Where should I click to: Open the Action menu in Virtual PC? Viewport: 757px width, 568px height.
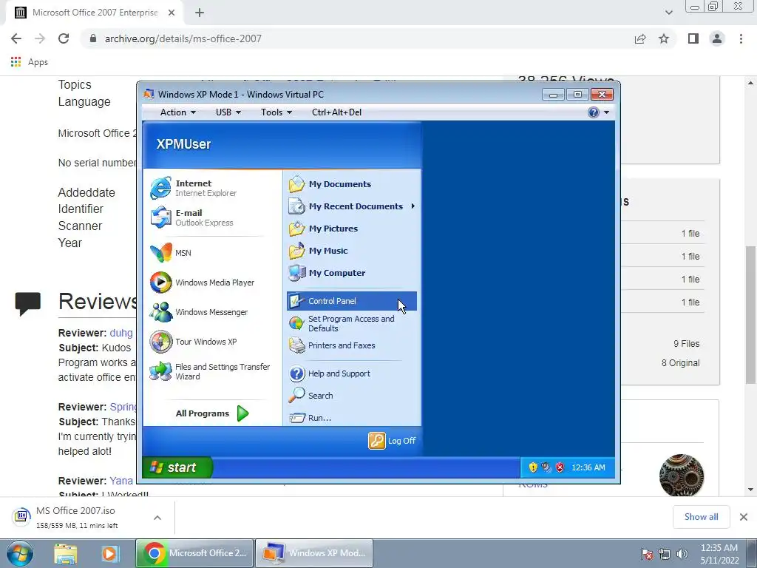pyautogui.click(x=177, y=112)
